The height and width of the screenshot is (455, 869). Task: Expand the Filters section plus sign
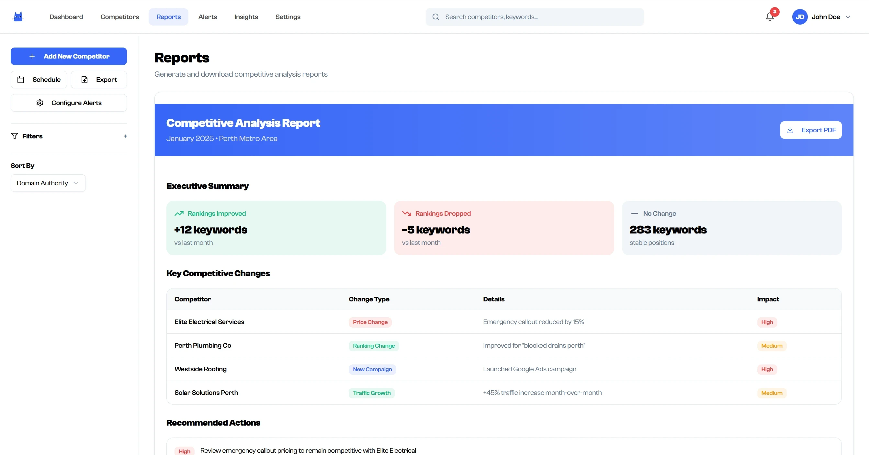click(125, 136)
